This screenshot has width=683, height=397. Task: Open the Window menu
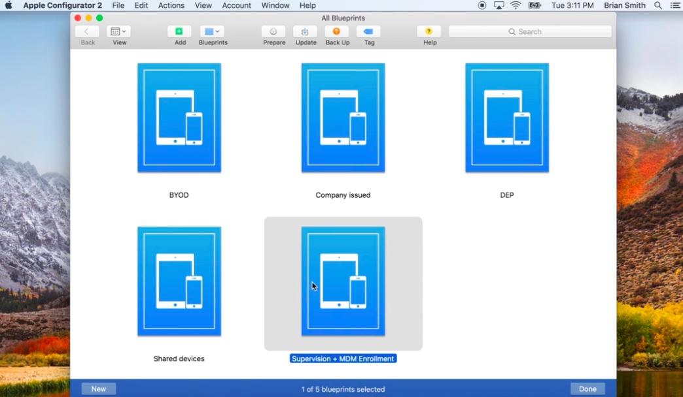pos(275,6)
